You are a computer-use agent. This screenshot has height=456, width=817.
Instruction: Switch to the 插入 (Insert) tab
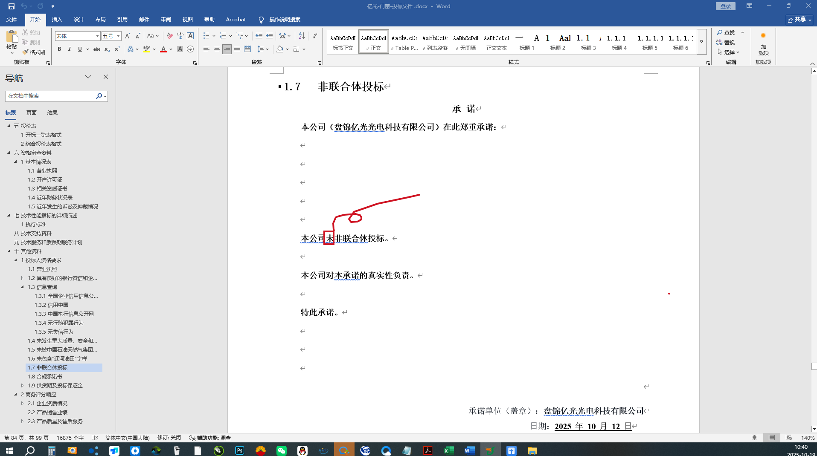(x=57, y=20)
